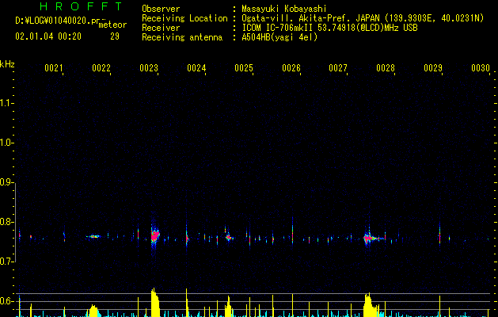
Task: Click the 0030 time marker
Action: click(x=481, y=68)
